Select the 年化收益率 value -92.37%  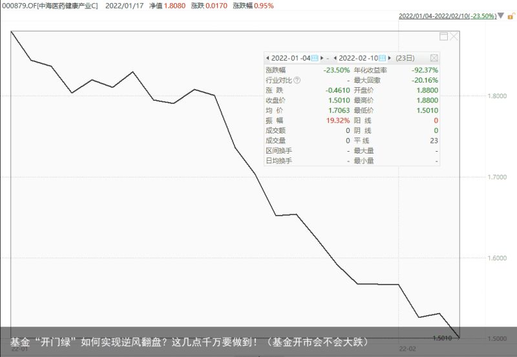425,70
